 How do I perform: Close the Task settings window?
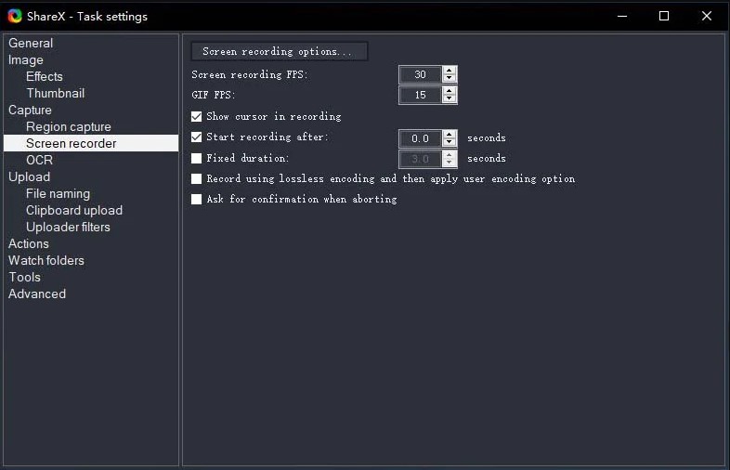coord(706,17)
